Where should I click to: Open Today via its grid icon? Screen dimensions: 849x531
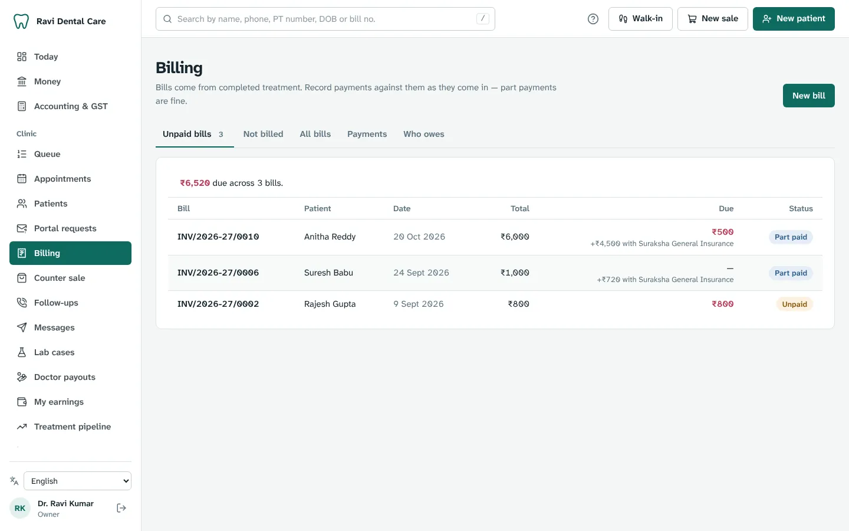tap(22, 57)
